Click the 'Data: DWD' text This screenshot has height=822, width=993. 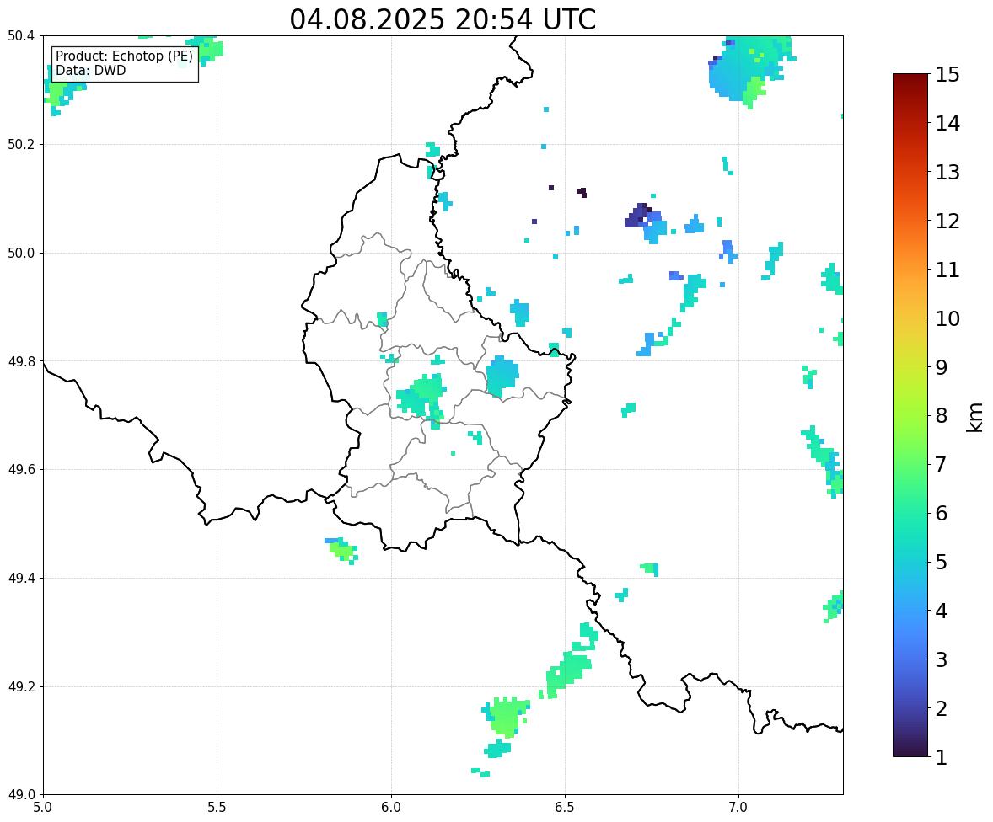tap(90, 70)
